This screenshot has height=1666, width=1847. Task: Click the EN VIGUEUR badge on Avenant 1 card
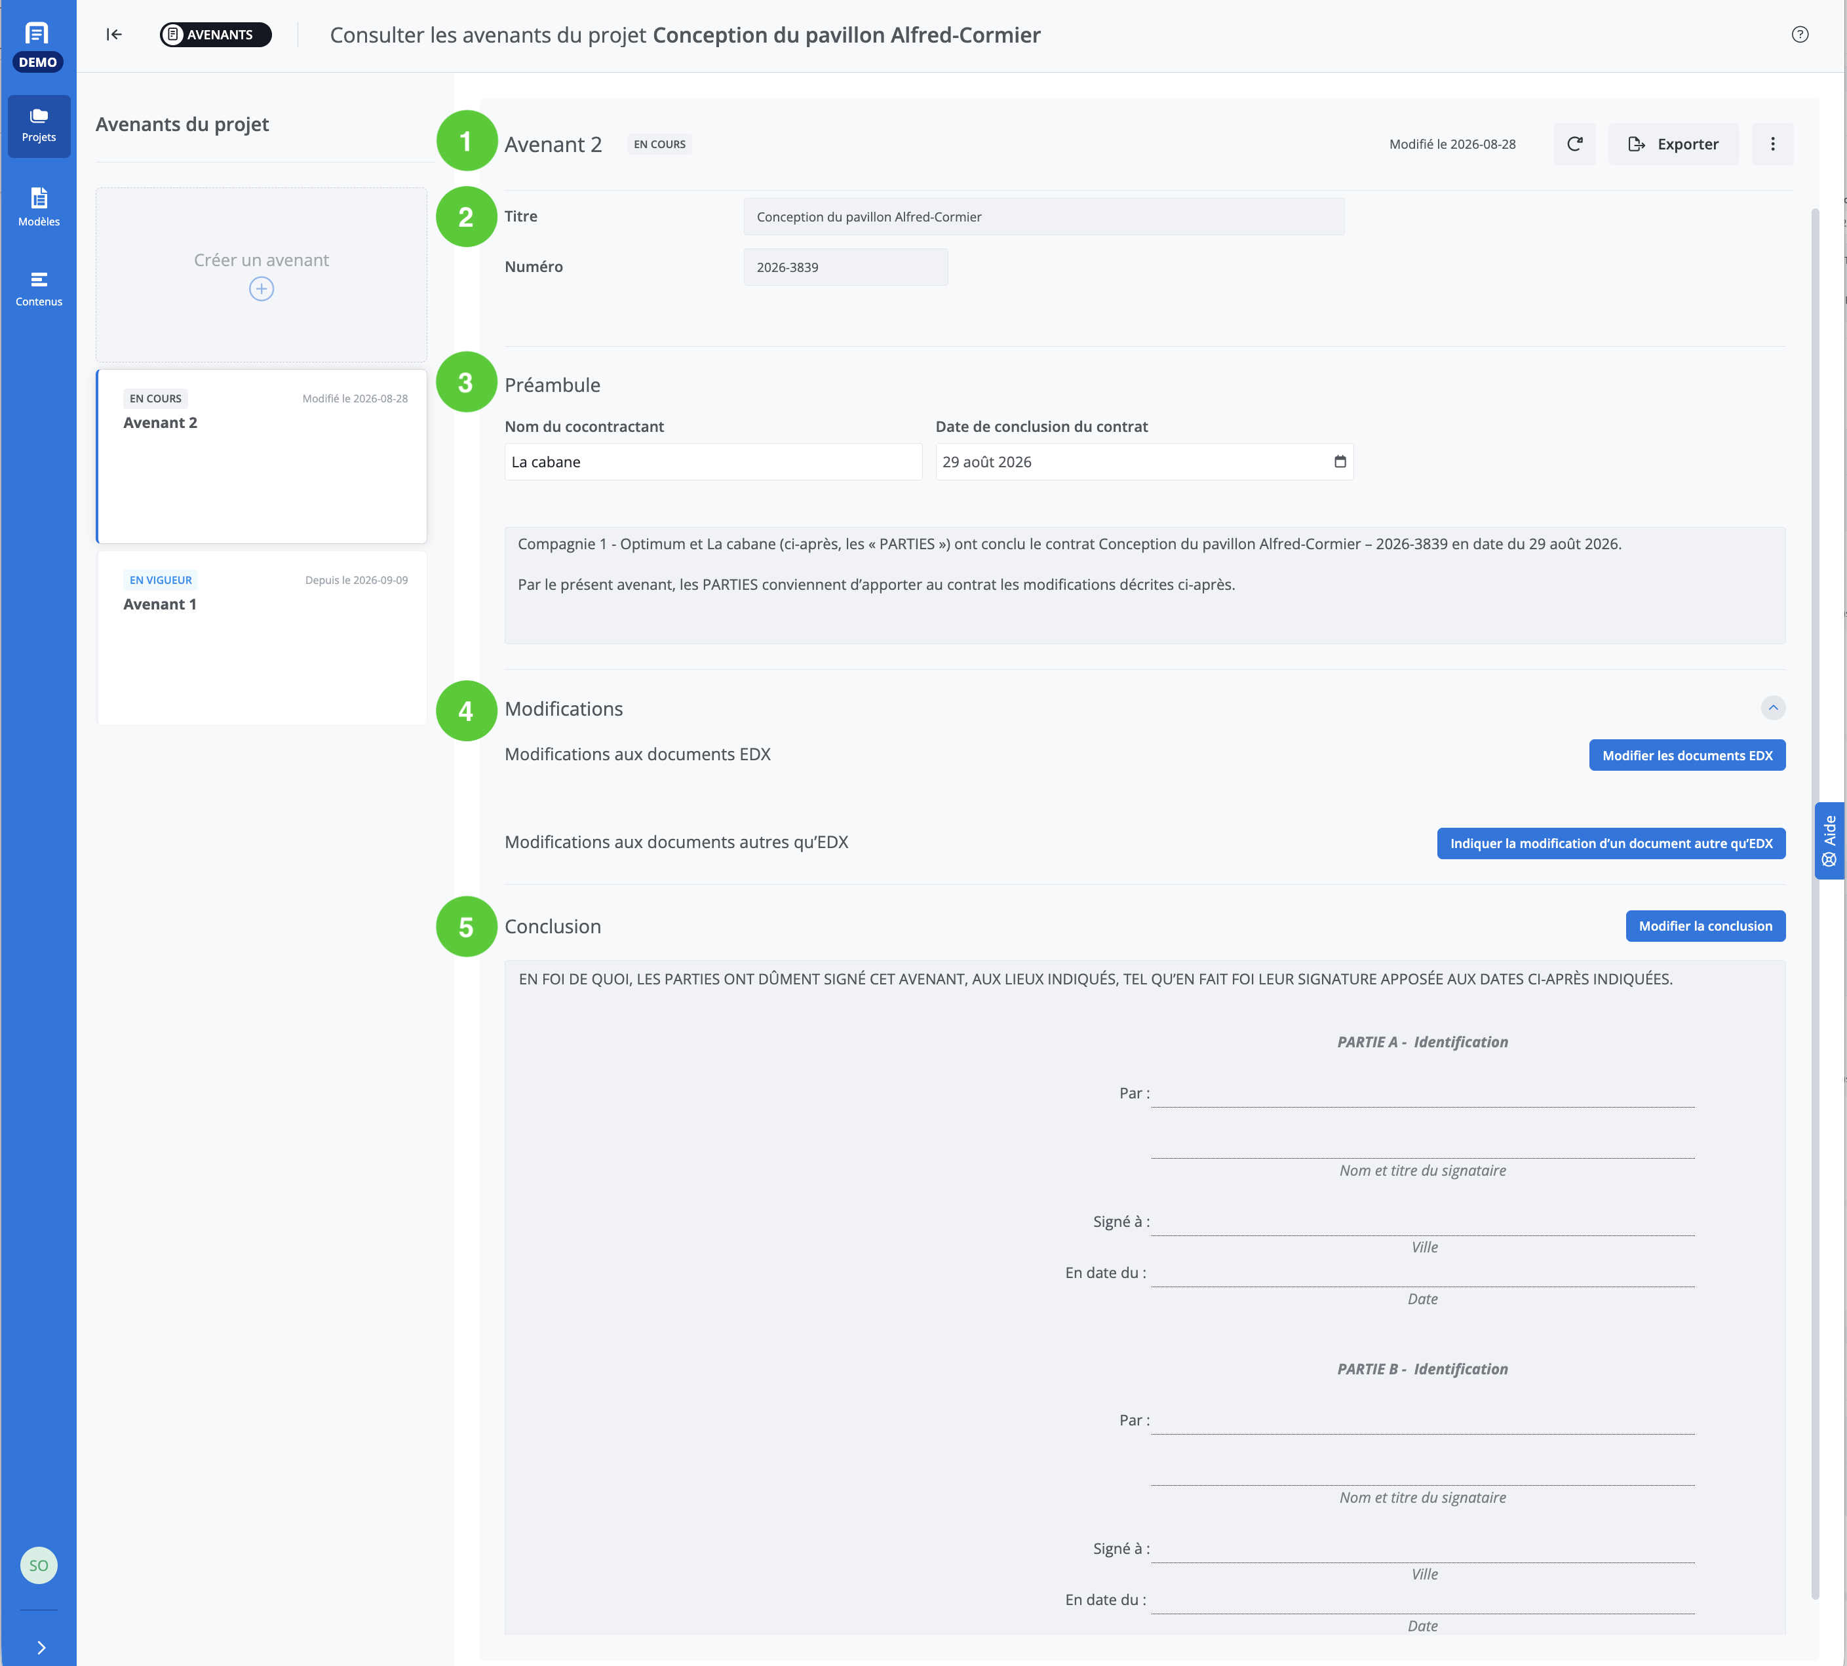(160, 579)
